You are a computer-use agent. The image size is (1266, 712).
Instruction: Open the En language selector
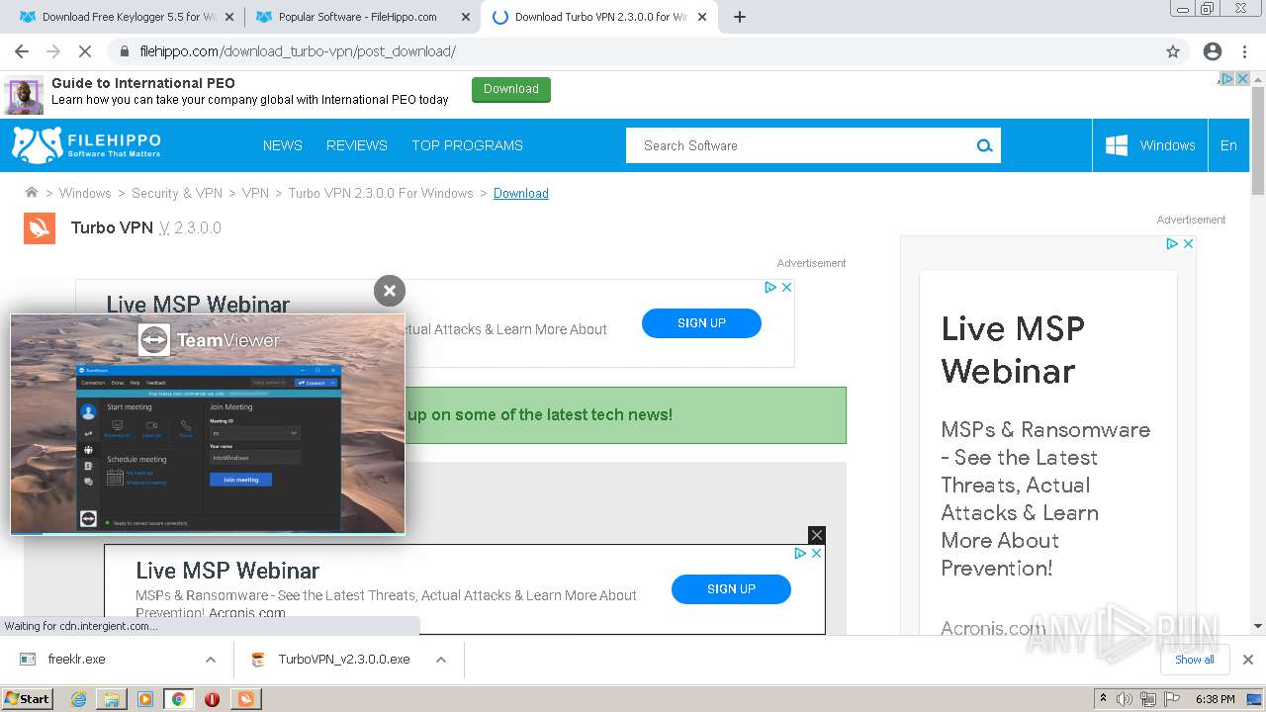tap(1228, 145)
